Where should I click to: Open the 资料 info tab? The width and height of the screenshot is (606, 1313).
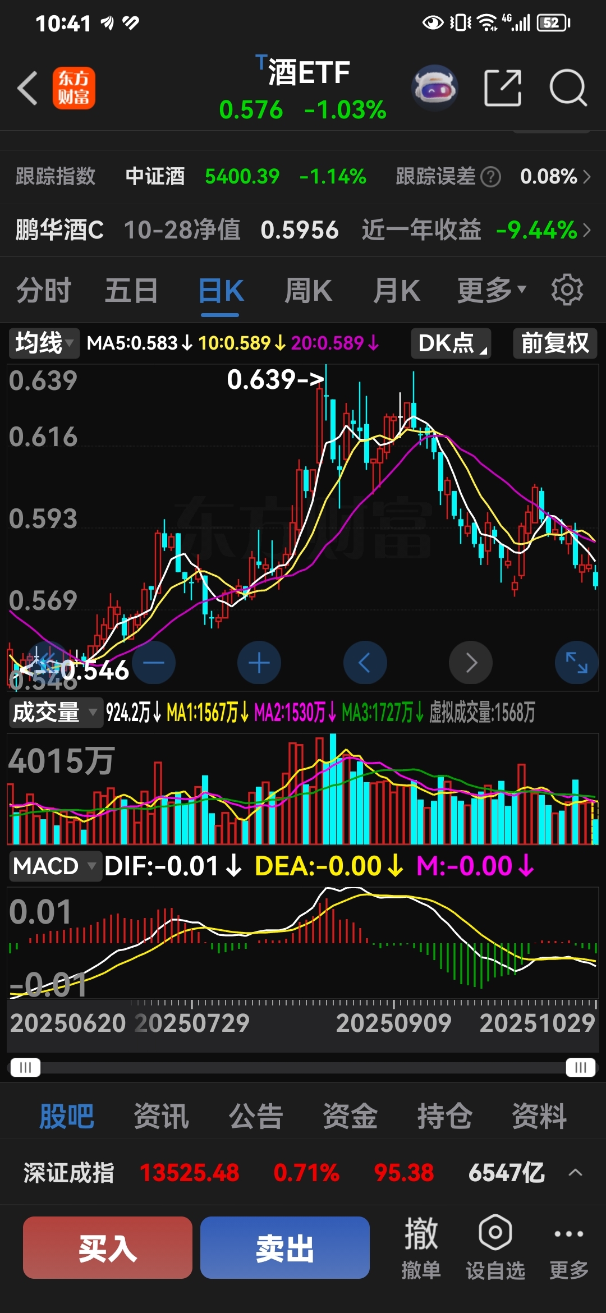coord(539,1116)
